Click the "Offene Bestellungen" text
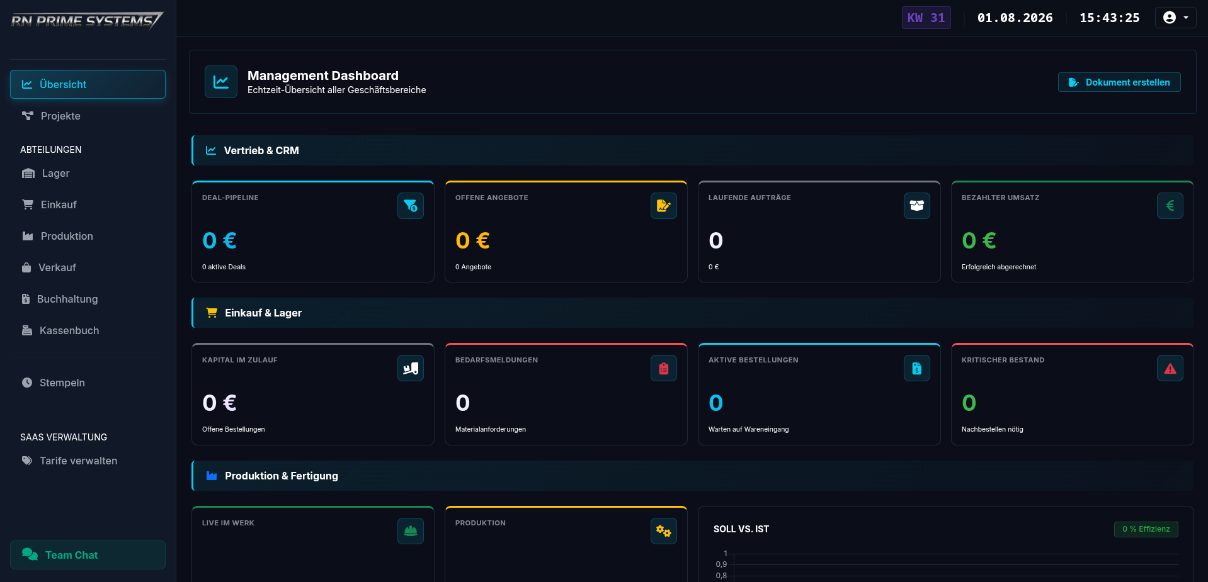 233,429
